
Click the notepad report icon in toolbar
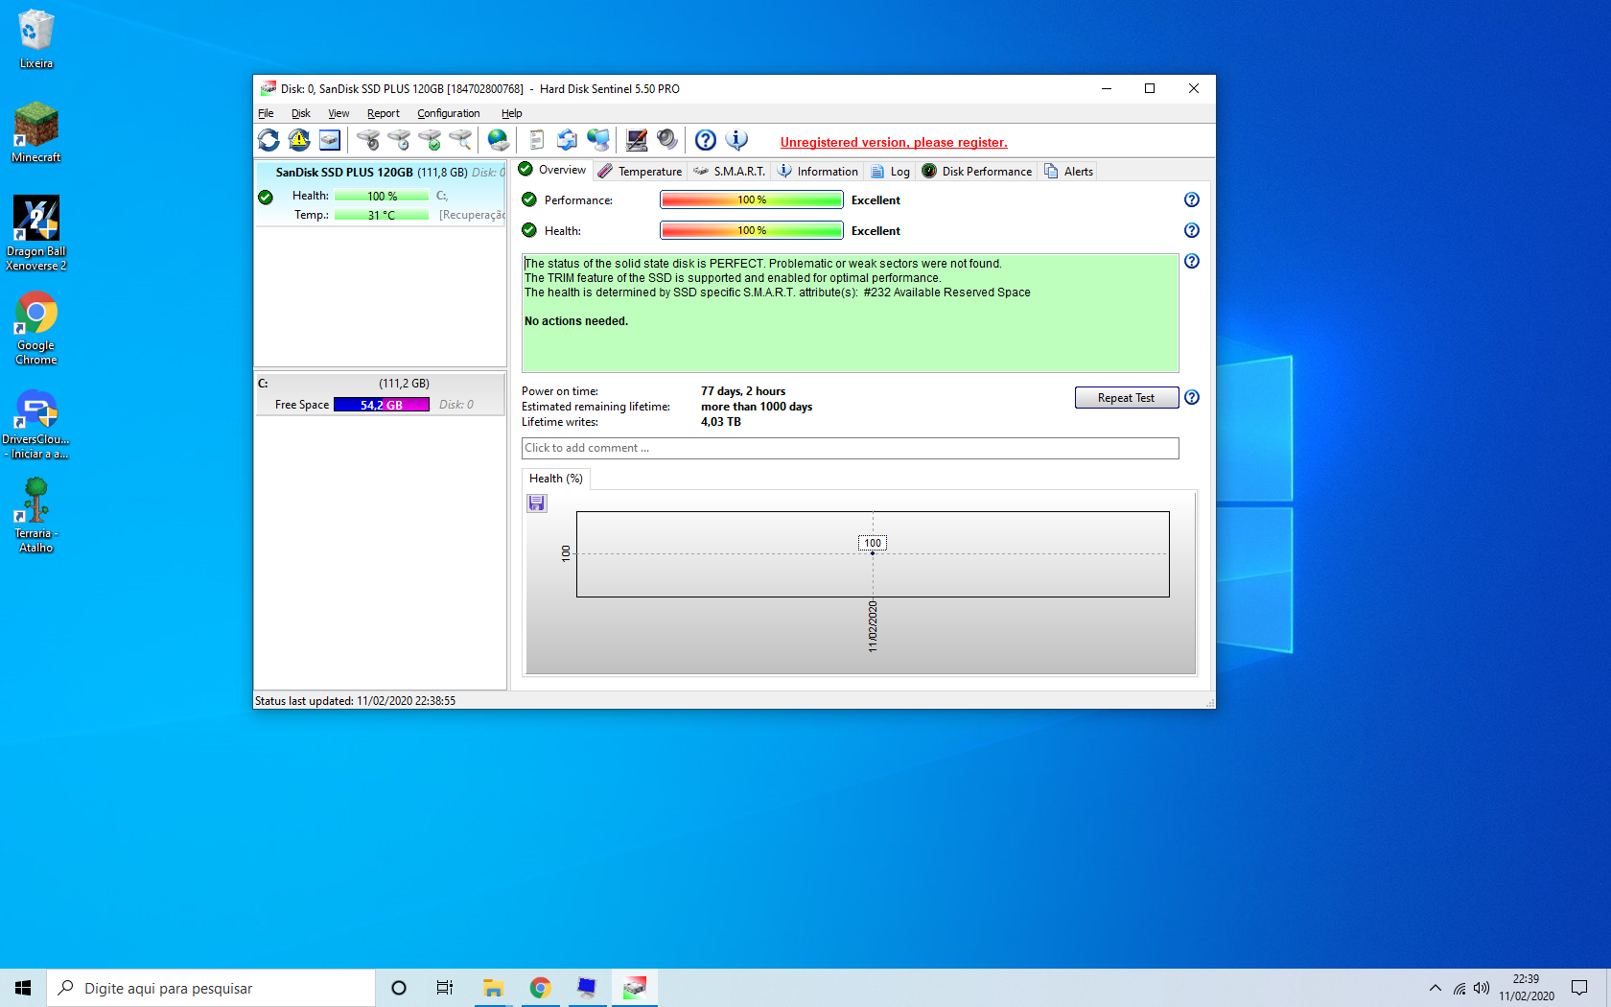point(537,140)
